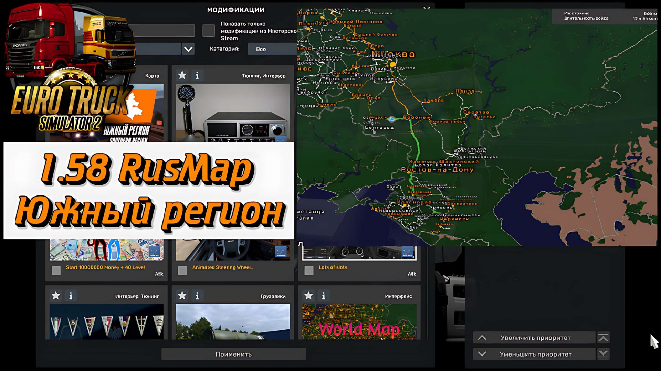This screenshot has width=661, height=371.
Task: Star the Интерфейс World Map mod
Action: click(x=308, y=295)
